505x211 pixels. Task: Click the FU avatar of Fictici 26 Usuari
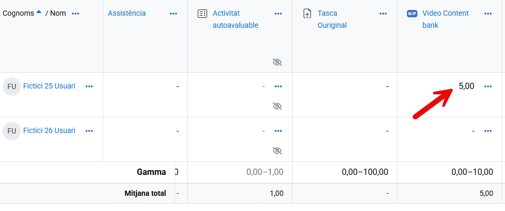(x=12, y=130)
